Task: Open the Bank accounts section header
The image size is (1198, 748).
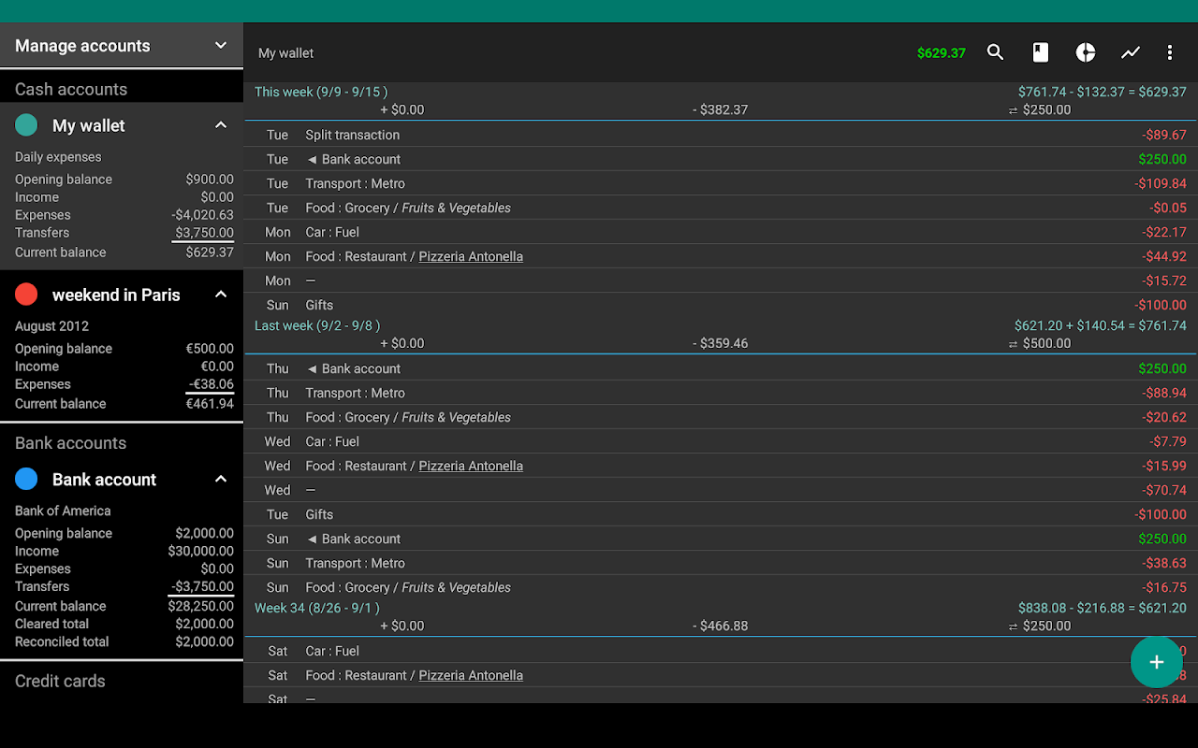Action: (70, 443)
